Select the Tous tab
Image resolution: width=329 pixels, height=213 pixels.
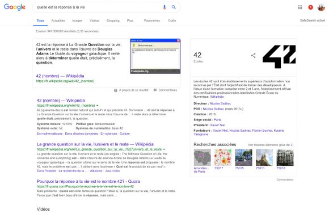[x=40, y=20]
